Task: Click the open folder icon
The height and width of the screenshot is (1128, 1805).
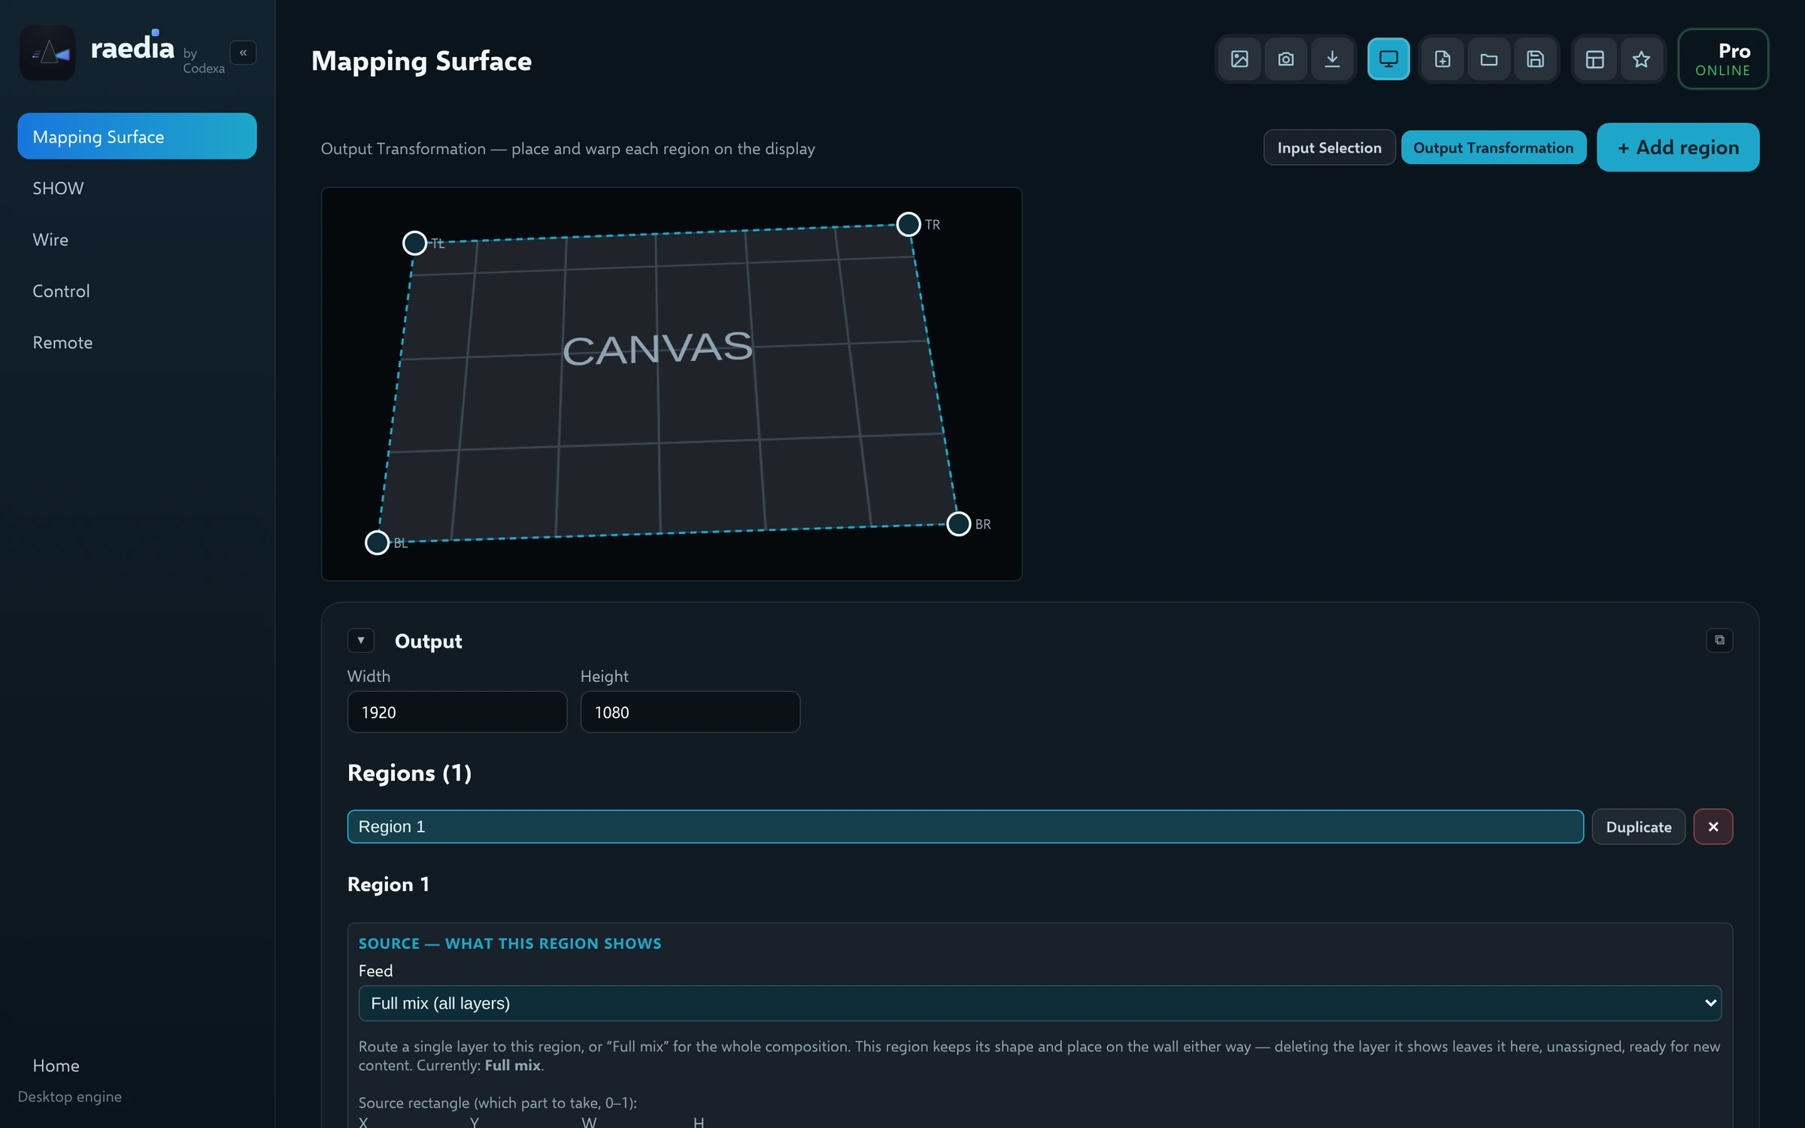Action: 1489,59
